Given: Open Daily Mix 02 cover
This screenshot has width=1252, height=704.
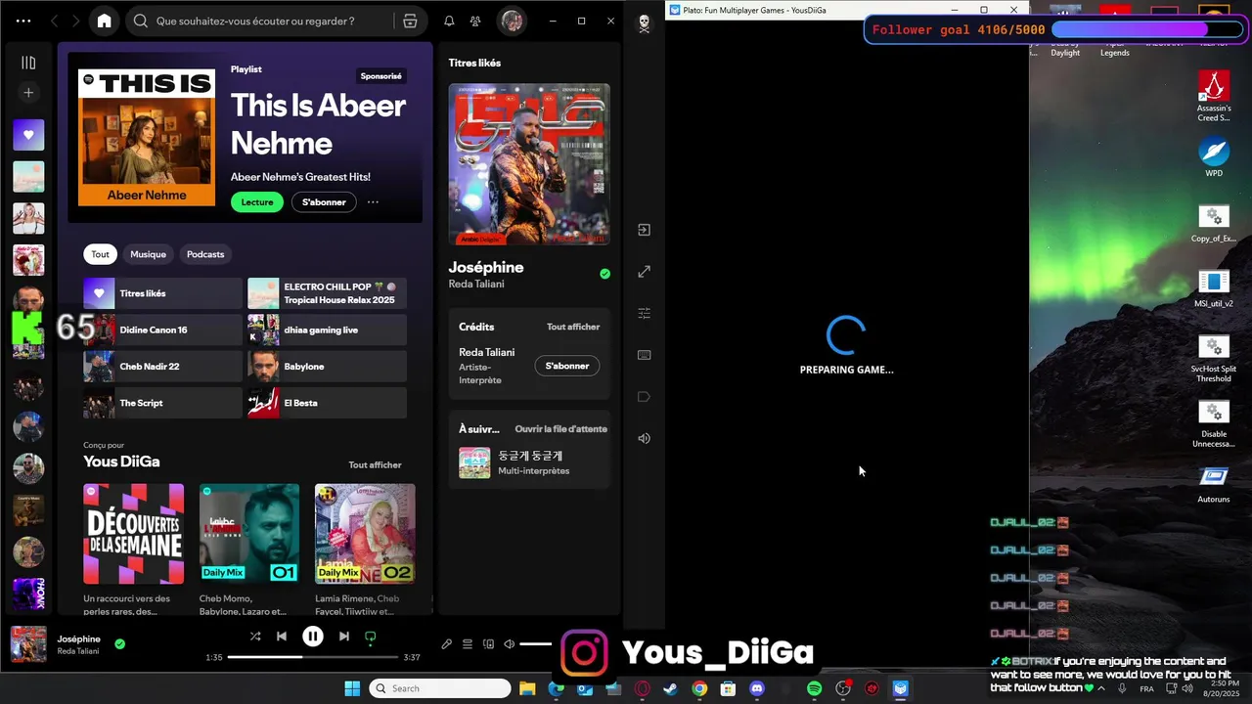Looking at the screenshot, I should pos(365,534).
